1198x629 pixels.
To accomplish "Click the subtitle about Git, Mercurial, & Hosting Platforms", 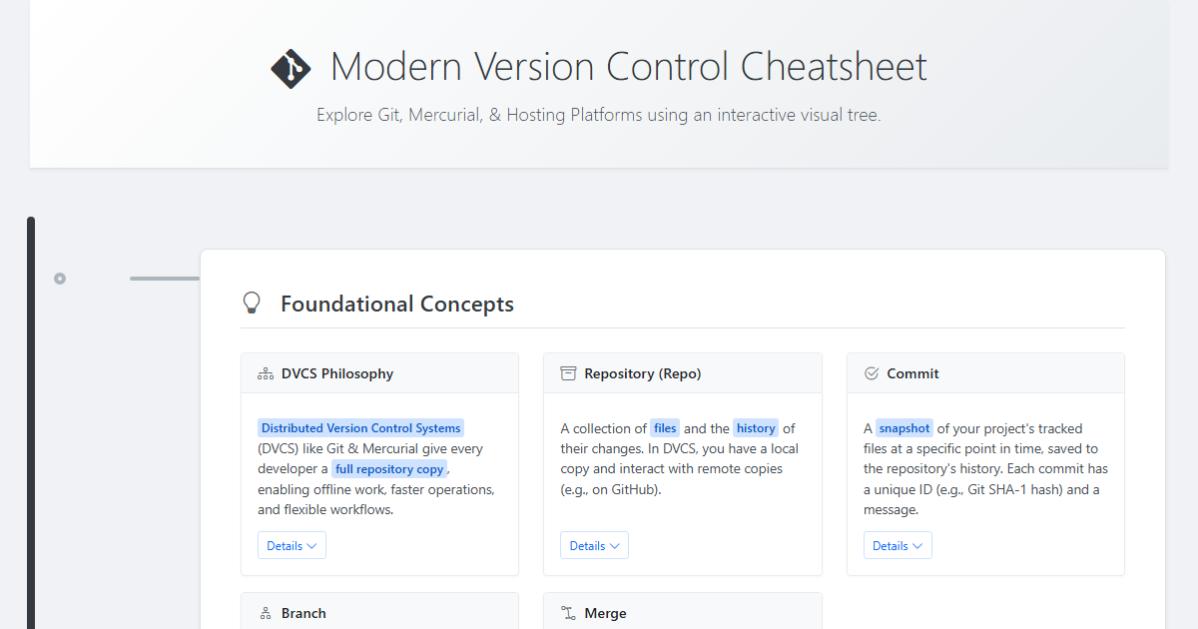I will point(599,115).
